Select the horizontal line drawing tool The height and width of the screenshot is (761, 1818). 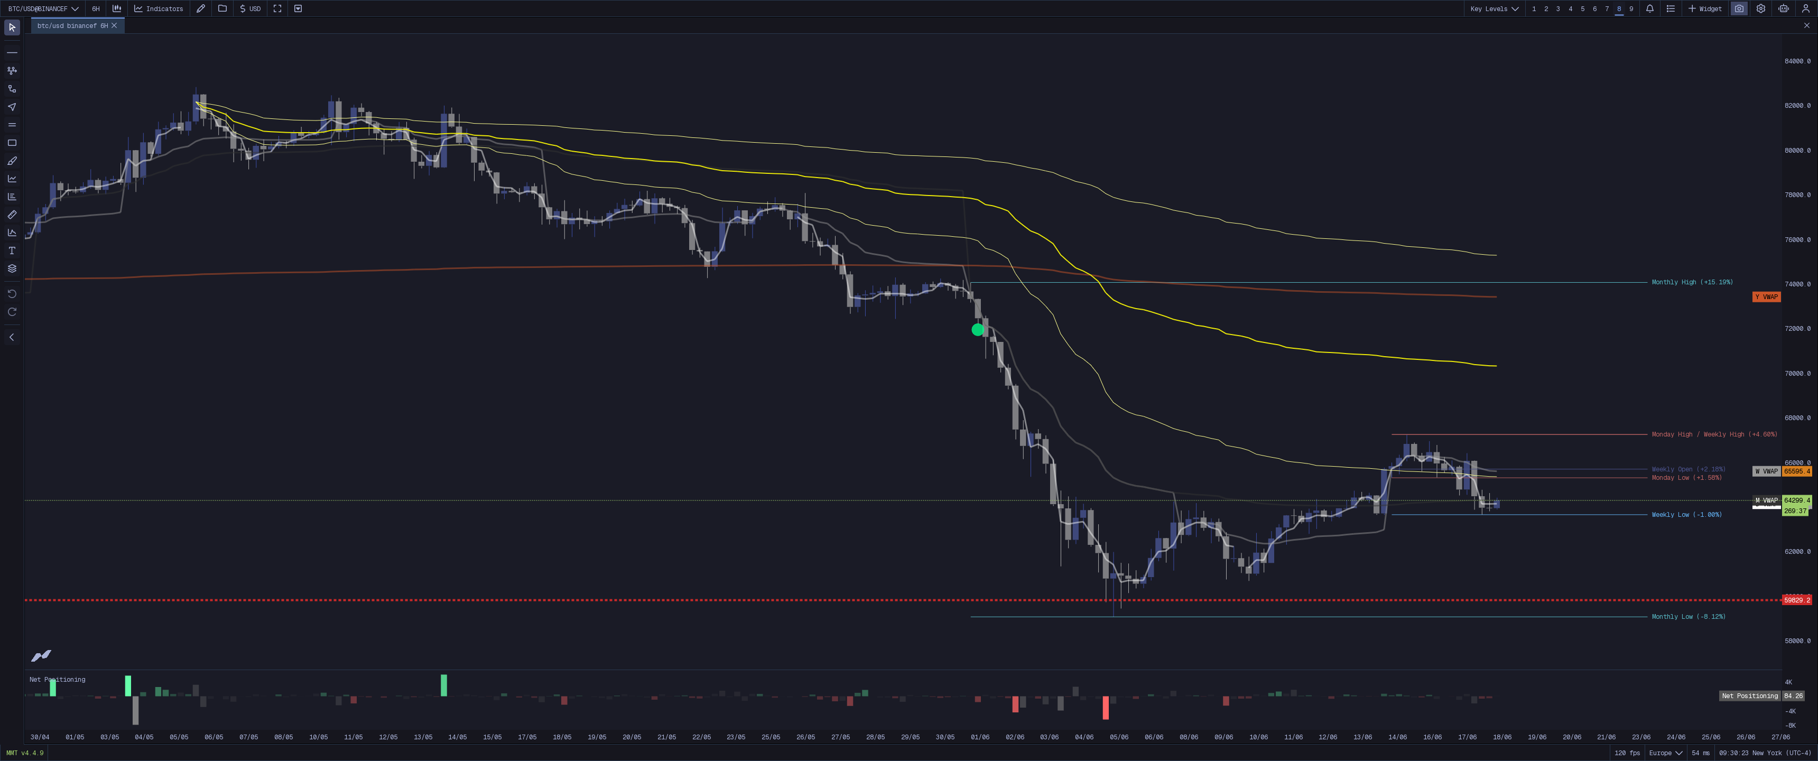(12, 52)
